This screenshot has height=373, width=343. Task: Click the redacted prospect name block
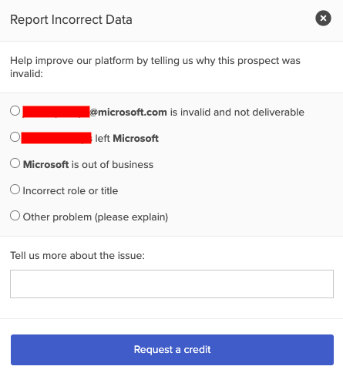tap(56, 138)
